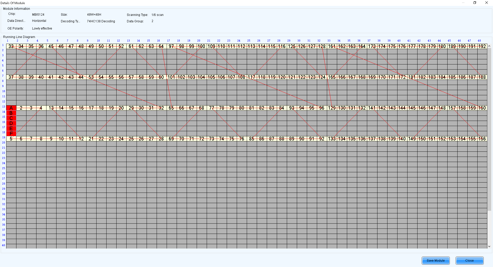493x267 pixels.
Task: Click cell numbered 60 in row seven
Action: point(162,77)
